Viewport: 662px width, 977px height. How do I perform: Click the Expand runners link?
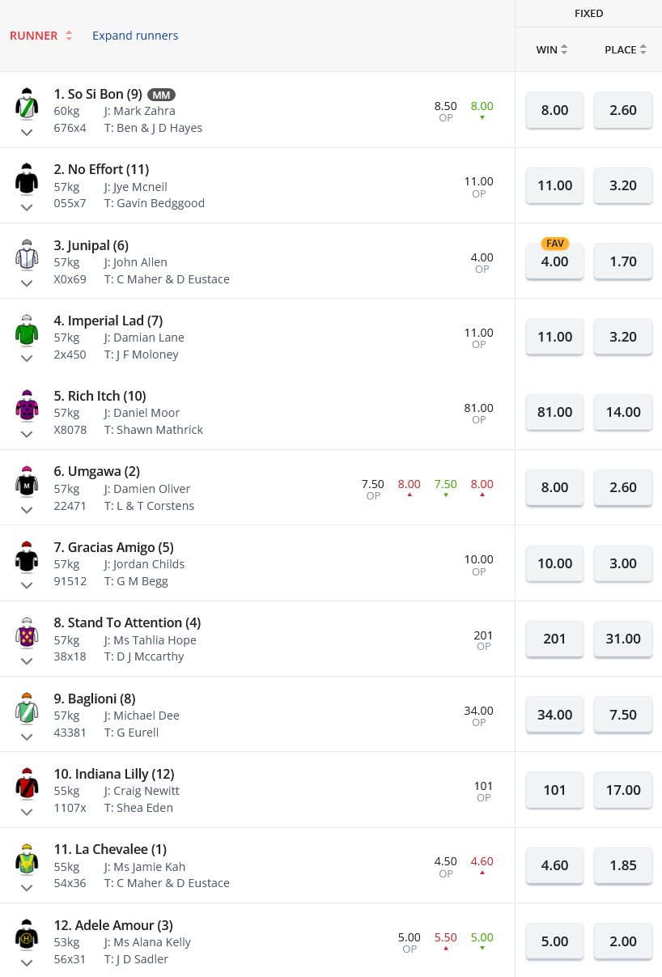point(135,36)
